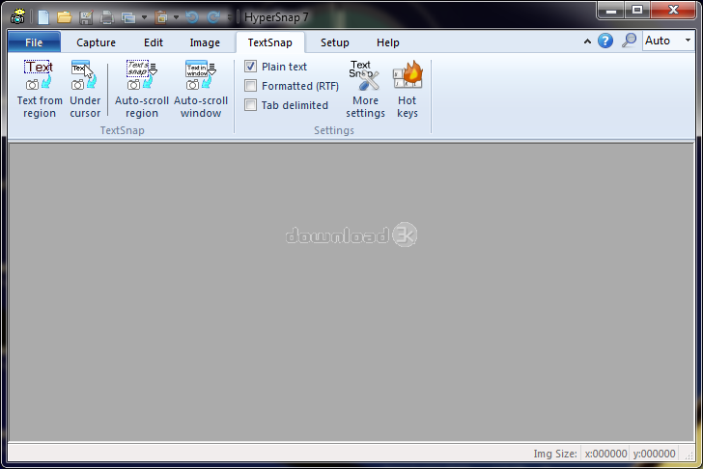This screenshot has width=703, height=469.
Task: Enable the Tab delimited checkbox
Action: 250,105
